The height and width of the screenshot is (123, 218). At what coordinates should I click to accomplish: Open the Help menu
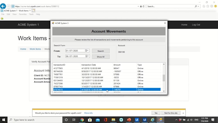[38, 14]
